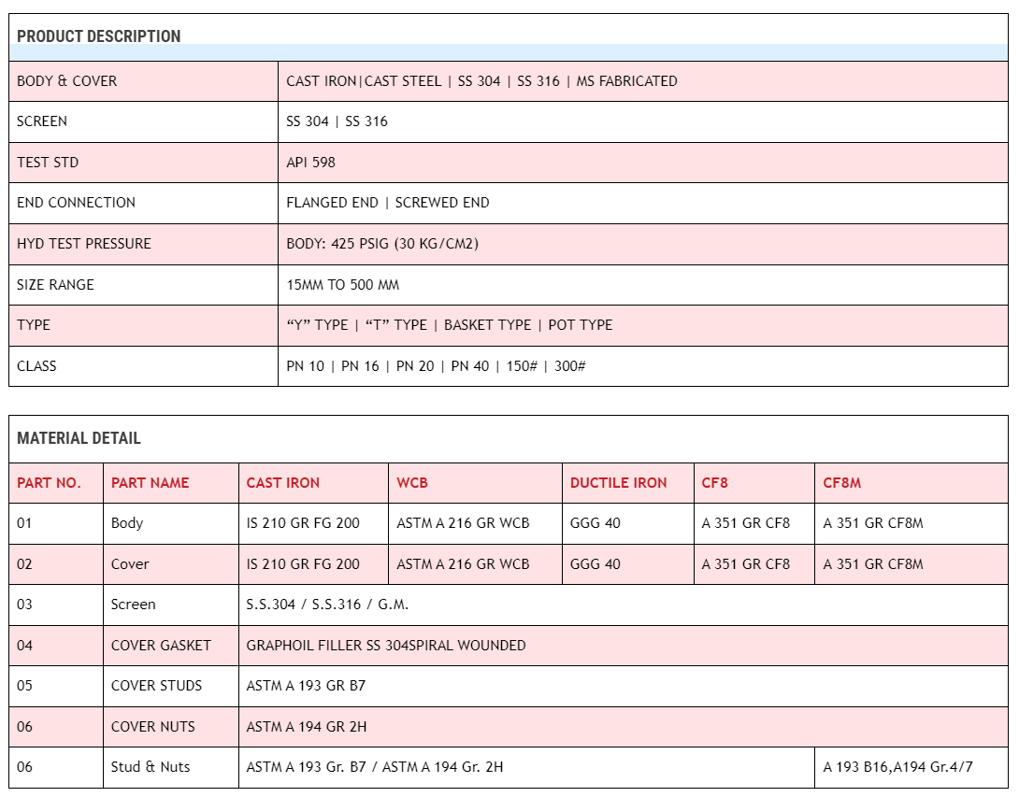Select the END CONNECTION label

76,203
